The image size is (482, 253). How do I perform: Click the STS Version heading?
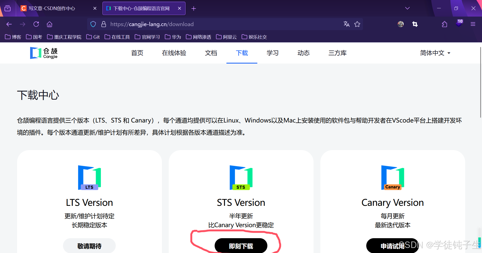pyautogui.click(x=241, y=203)
